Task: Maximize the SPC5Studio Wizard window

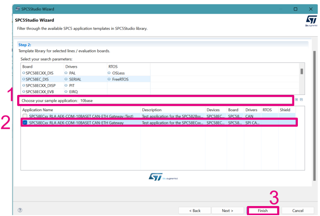Action: [295, 9]
